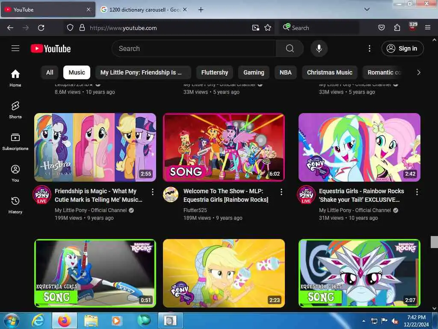
Task: Go back with browser back arrow
Action: 10,28
